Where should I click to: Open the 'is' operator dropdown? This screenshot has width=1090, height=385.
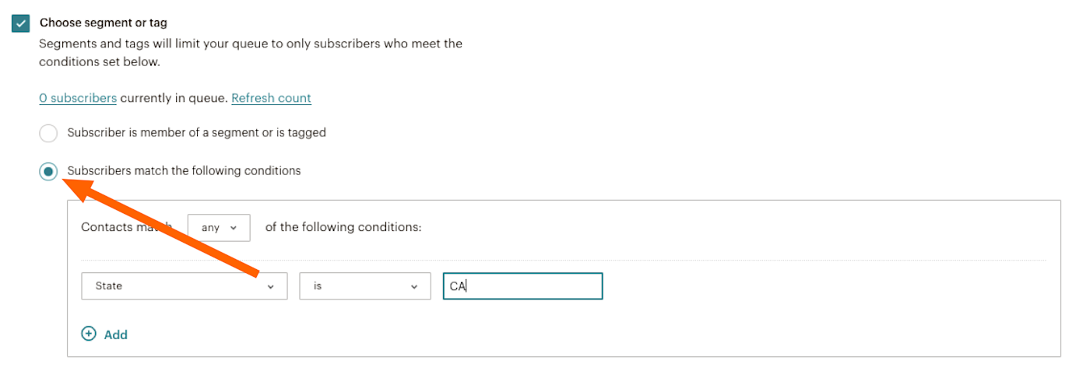click(364, 286)
